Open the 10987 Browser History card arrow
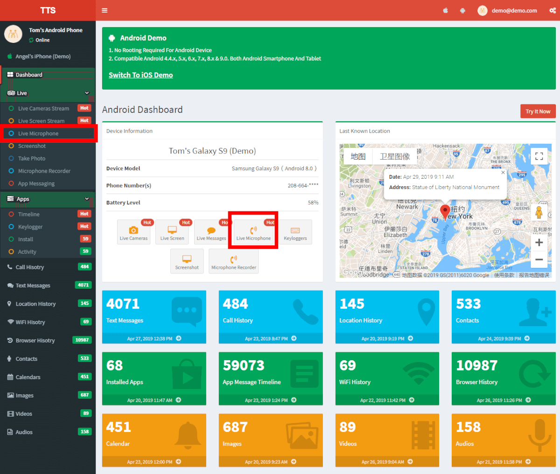Image resolution: width=560 pixels, height=474 pixels. (x=528, y=400)
